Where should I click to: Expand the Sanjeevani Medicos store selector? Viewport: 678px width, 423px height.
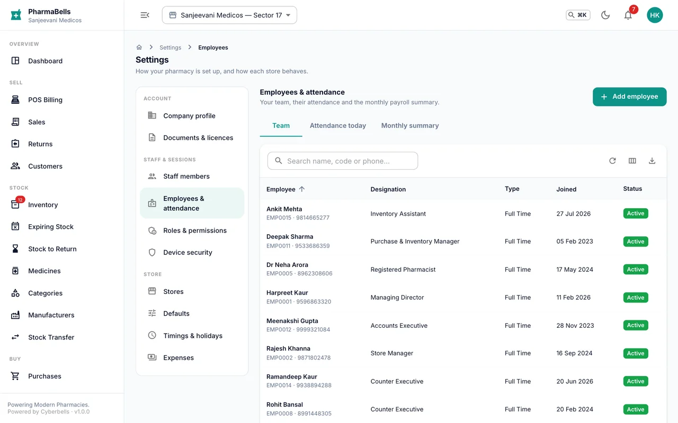229,15
